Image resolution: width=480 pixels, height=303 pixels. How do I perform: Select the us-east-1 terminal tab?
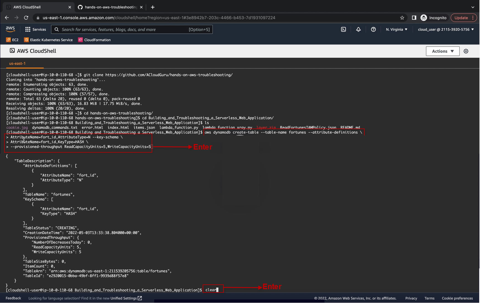point(17,63)
